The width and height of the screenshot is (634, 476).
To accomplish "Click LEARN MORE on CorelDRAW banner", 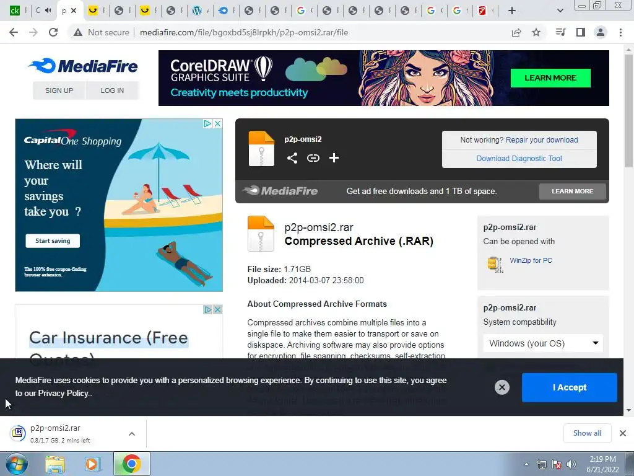I will click(550, 77).
